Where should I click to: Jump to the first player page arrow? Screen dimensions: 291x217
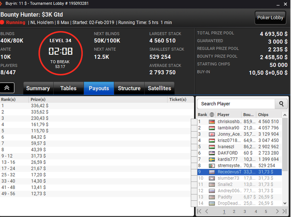199,211
